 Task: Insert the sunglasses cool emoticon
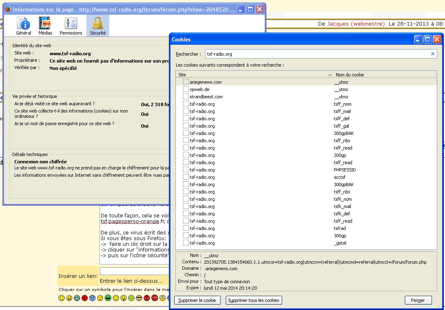coord(139,298)
